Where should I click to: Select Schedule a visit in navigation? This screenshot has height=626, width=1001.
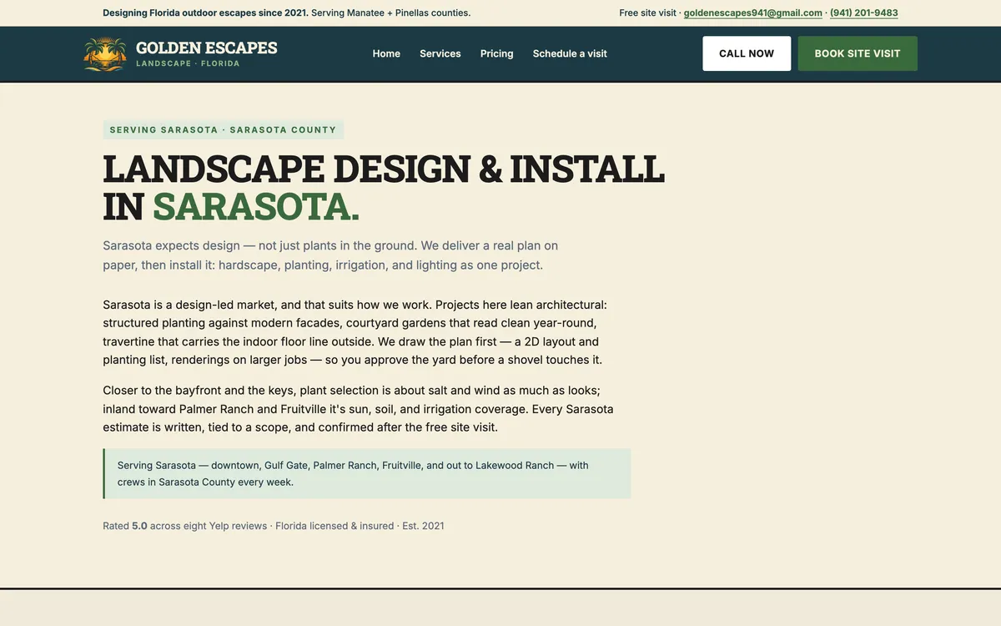pyautogui.click(x=570, y=53)
